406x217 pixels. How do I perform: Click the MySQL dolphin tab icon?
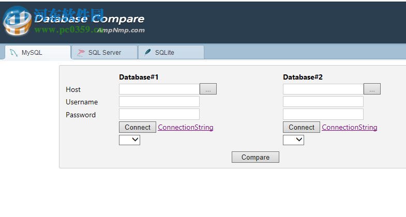coord(14,53)
